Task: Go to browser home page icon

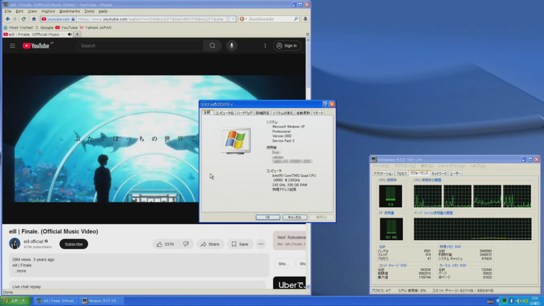Action: (x=34, y=19)
